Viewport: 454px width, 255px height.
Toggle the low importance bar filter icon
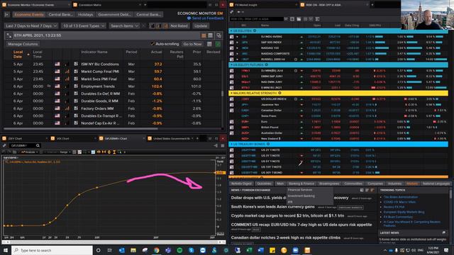pos(153,25)
